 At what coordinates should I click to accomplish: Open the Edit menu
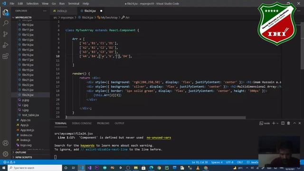pyautogui.click(x=20, y=3)
